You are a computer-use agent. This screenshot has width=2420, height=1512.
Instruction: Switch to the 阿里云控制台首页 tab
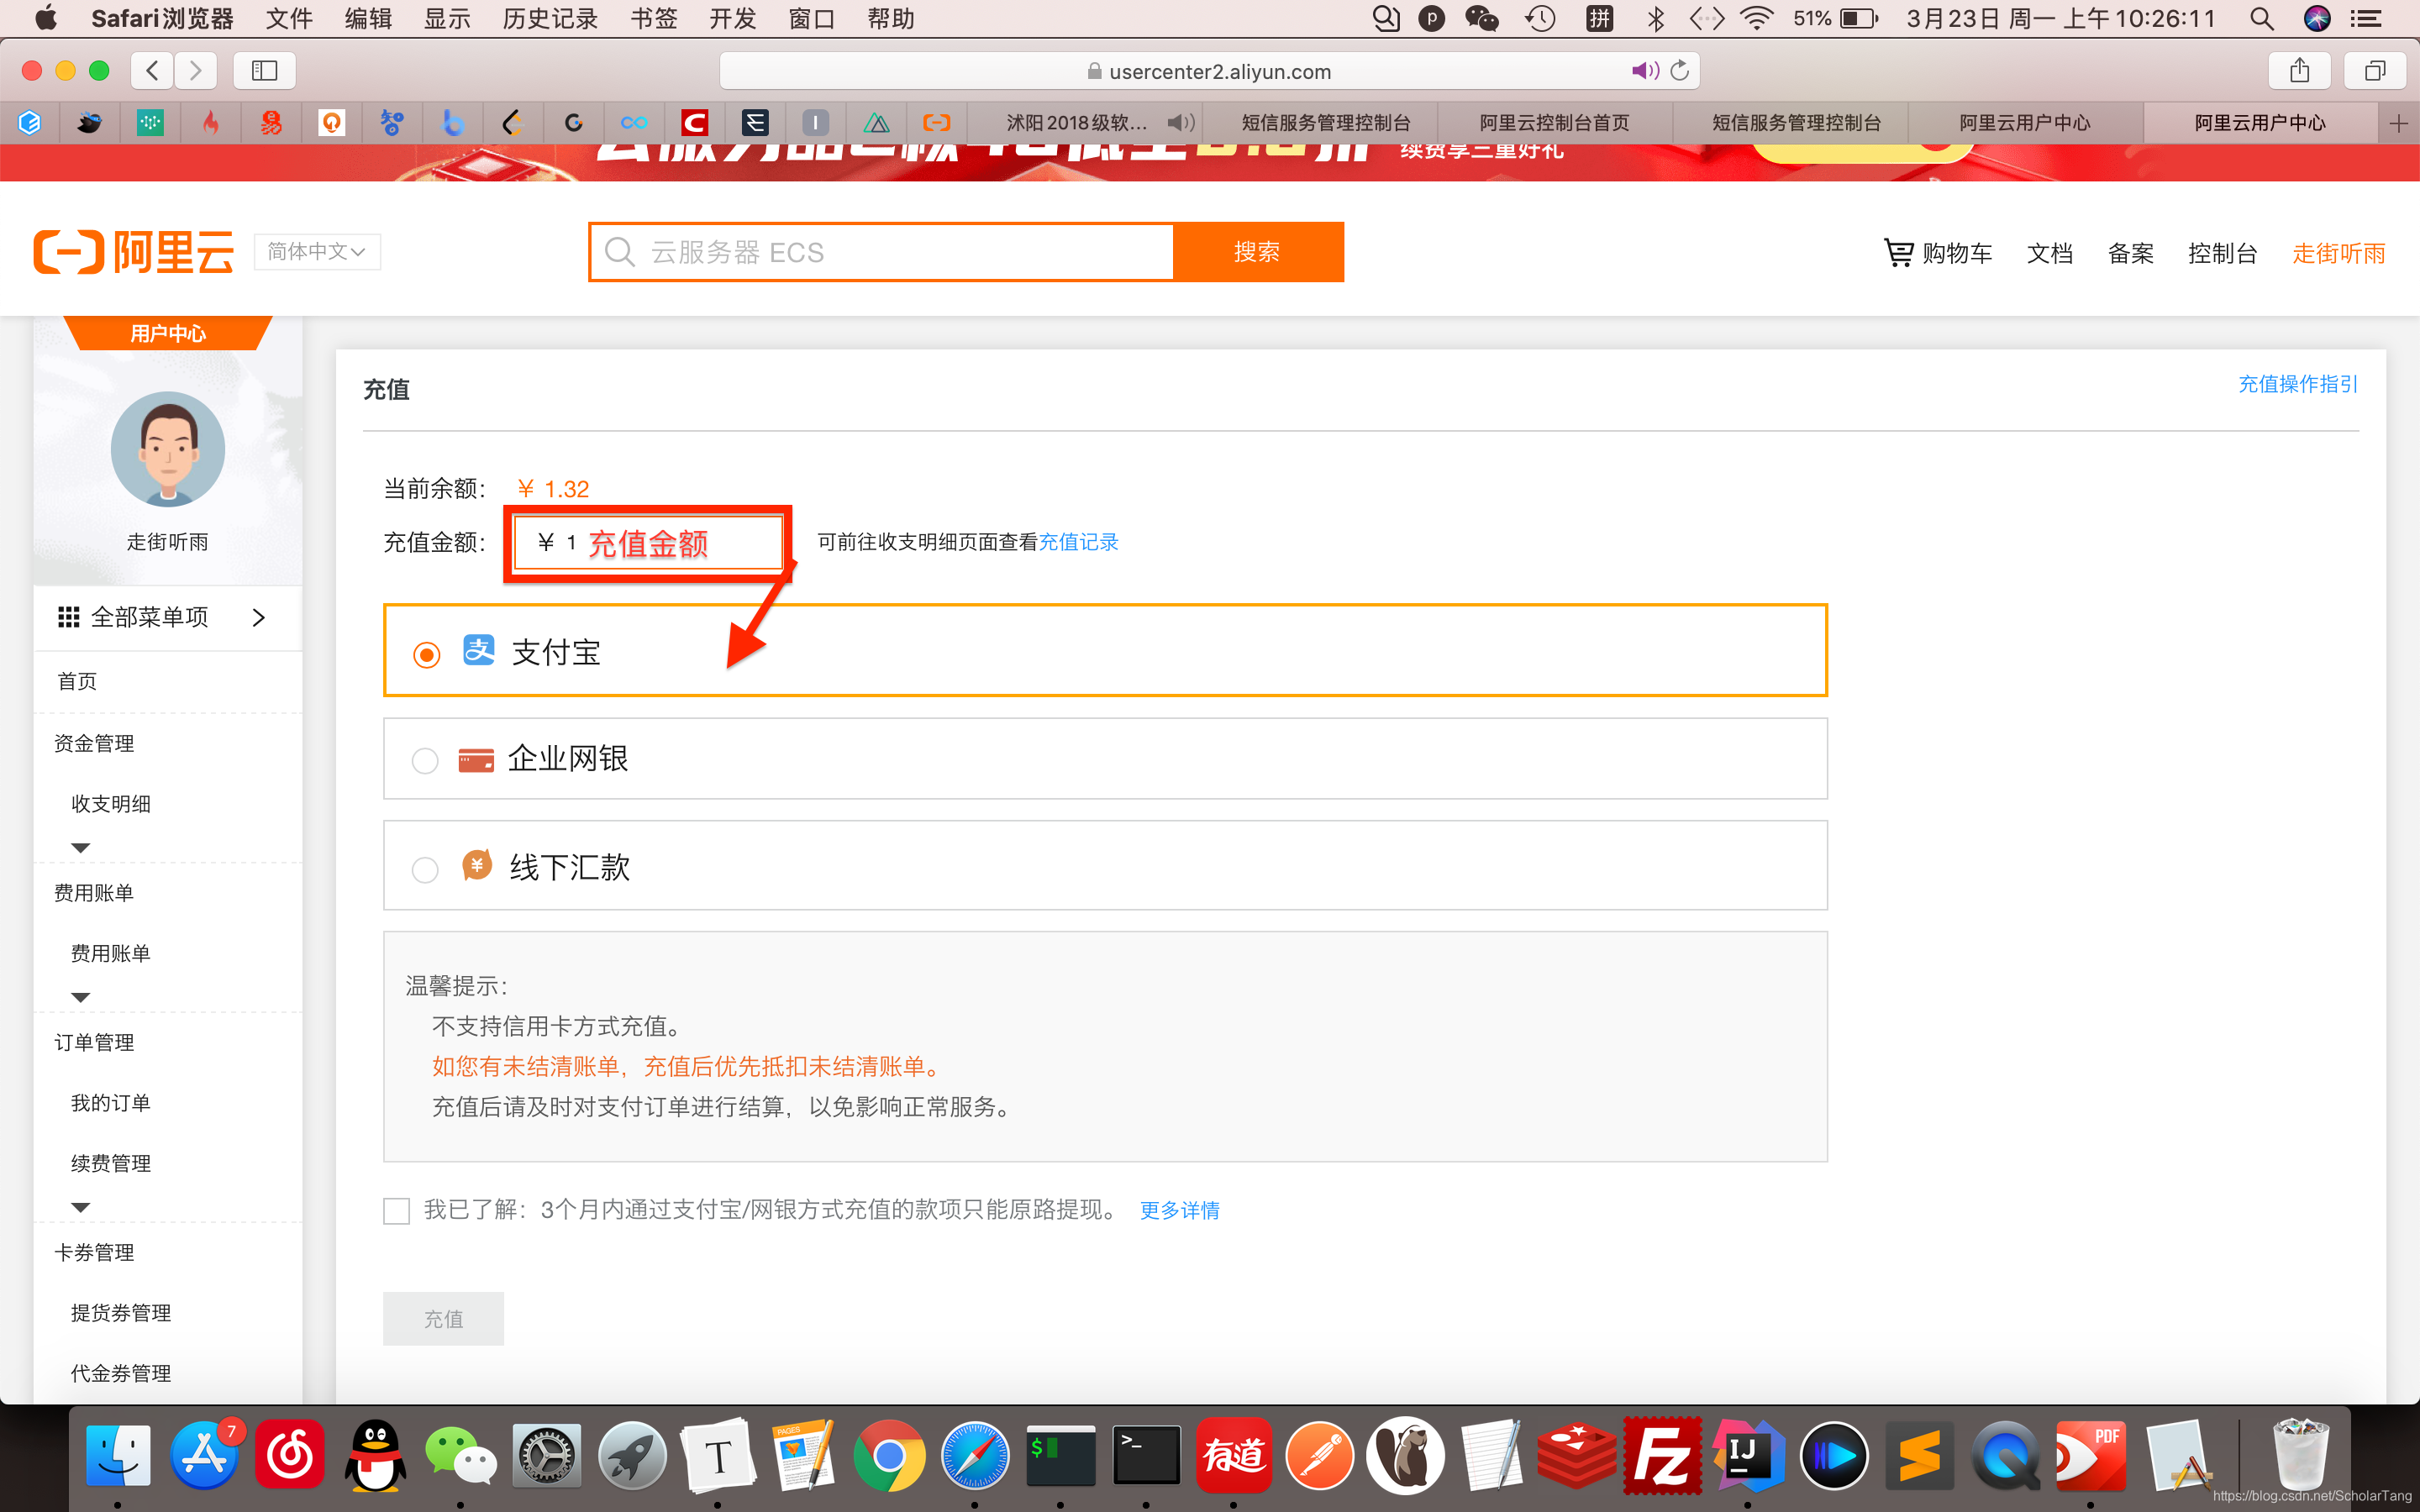(1554, 123)
